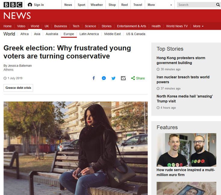Open Hong Kong protesters story
This screenshot has height=195, width=221.
click(181, 60)
